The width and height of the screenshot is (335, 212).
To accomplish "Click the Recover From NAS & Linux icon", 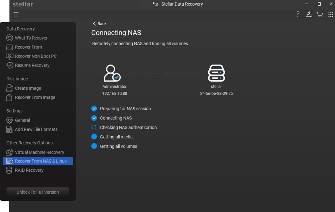I will tap(9, 161).
